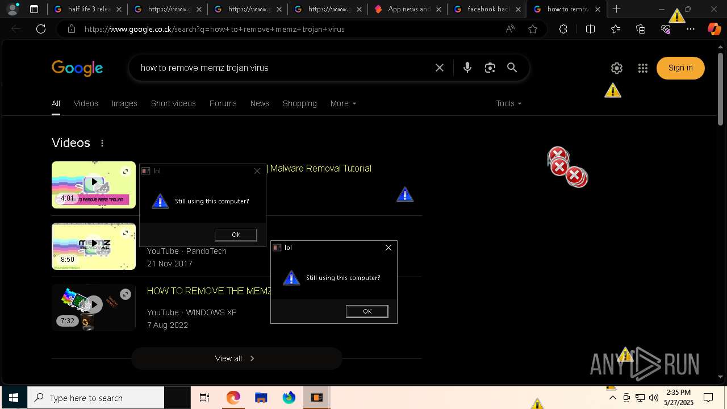Click the page vertical scrollbar
Screen dimensions: 727x409
coord(720,88)
